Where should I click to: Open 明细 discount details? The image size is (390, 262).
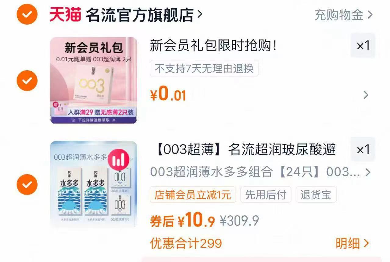352,243
